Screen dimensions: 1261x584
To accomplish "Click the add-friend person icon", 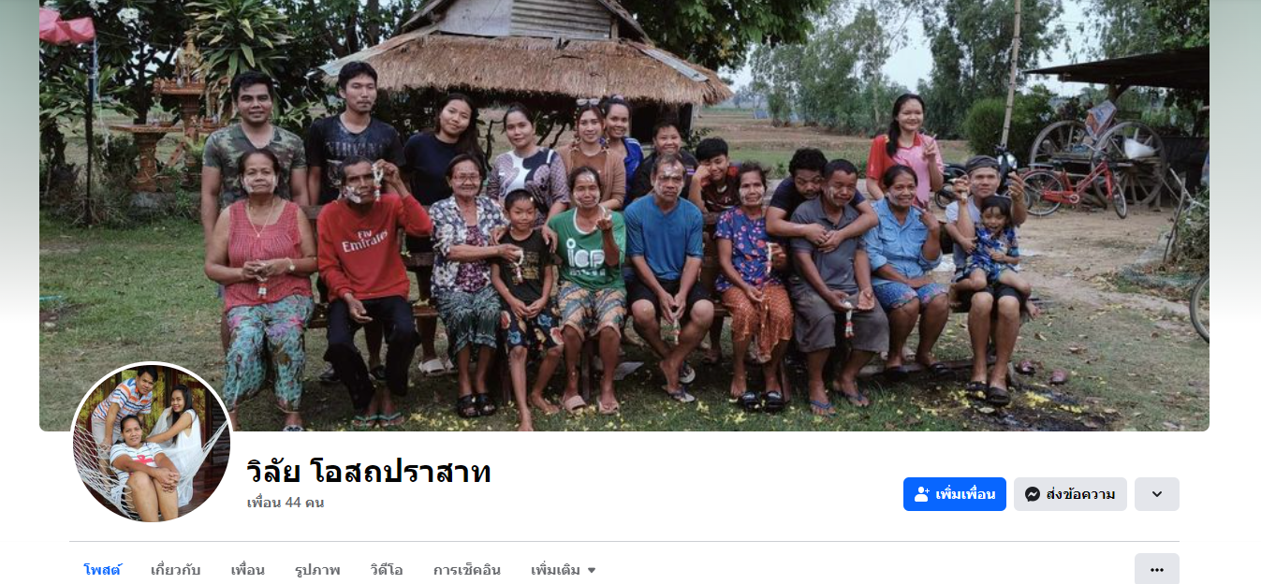I will tap(922, 494).
